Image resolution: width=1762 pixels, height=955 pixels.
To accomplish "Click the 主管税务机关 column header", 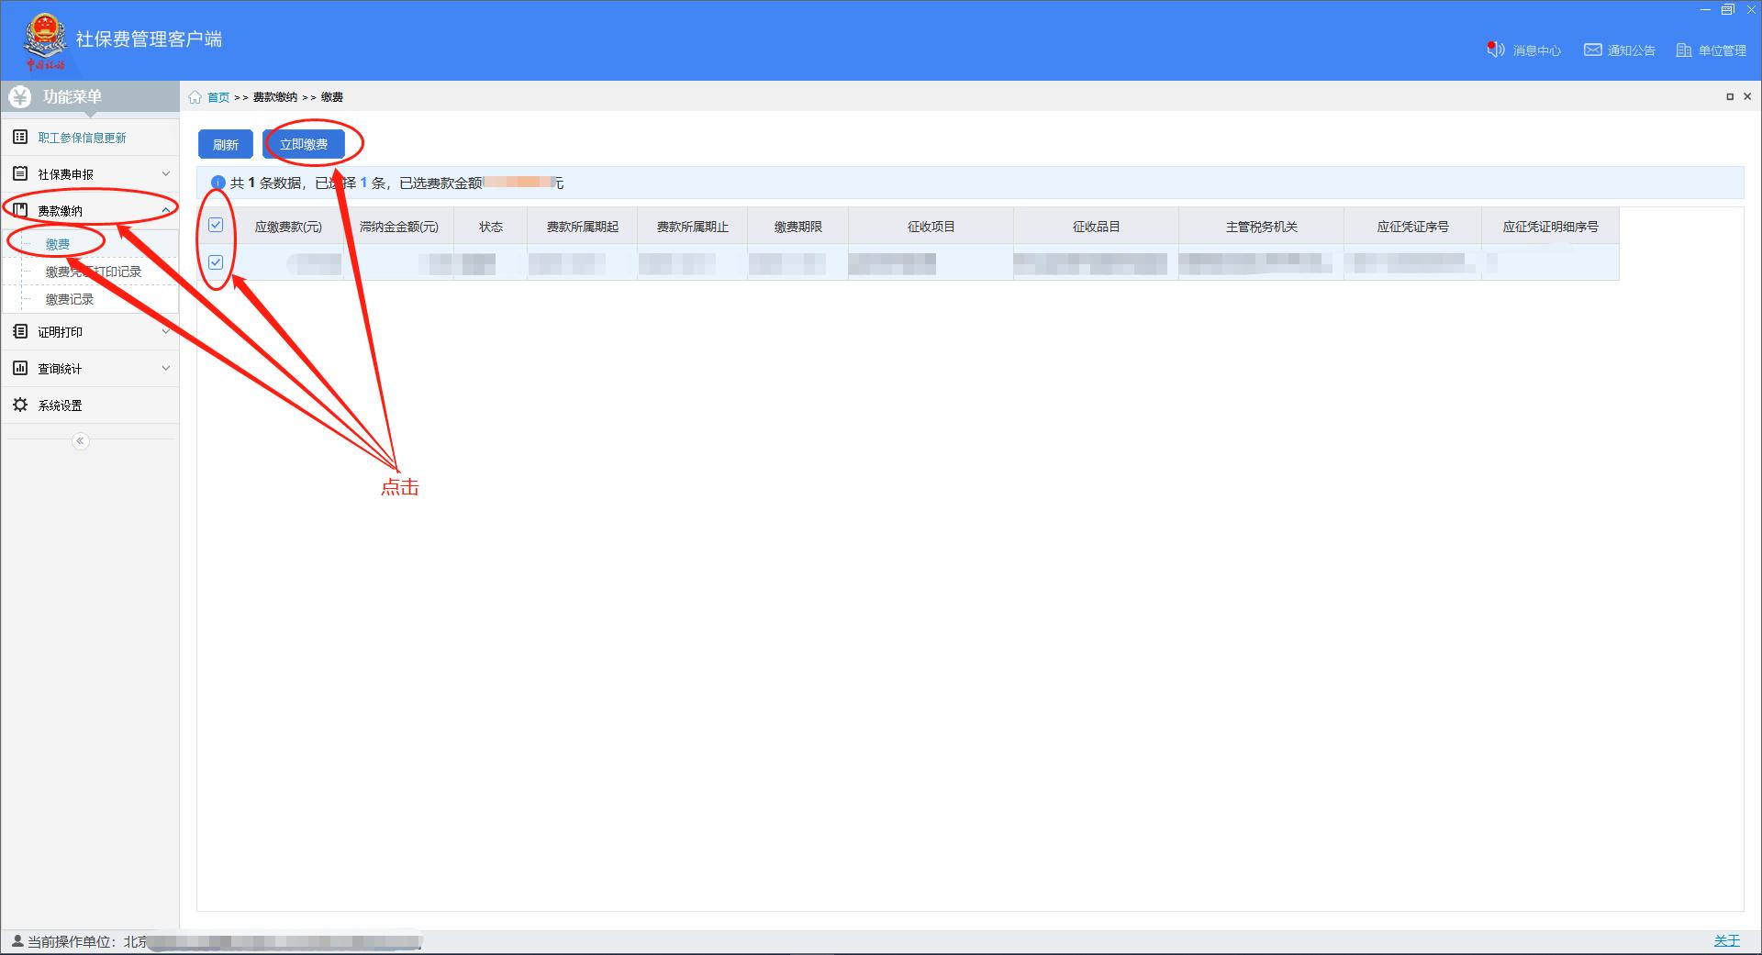I will [1262, 227].
